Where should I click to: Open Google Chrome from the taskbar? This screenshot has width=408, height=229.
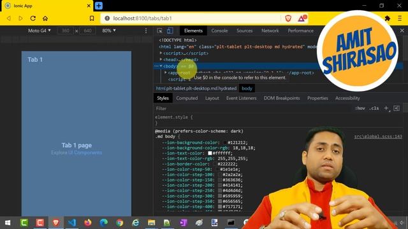(x=120, y=223)
